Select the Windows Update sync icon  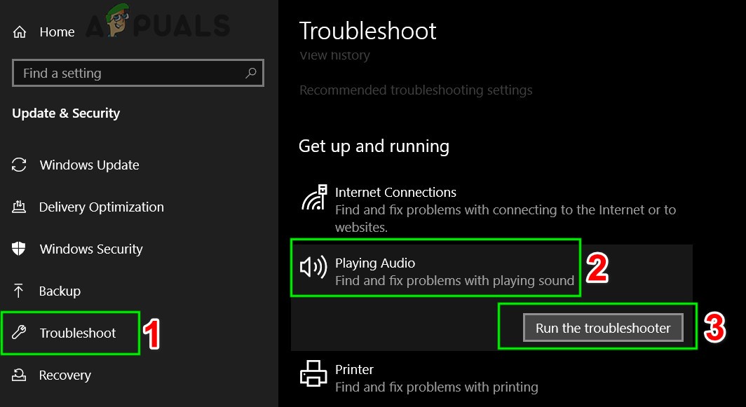(21, 165)
